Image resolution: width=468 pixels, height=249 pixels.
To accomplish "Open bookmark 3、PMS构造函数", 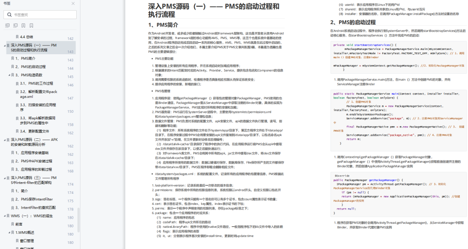I will click(x=29, y=75).
